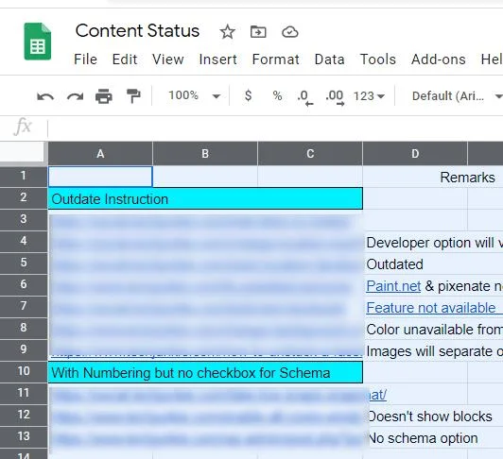
Task: Increase decimal places button
Action: [x=335, y=97]
